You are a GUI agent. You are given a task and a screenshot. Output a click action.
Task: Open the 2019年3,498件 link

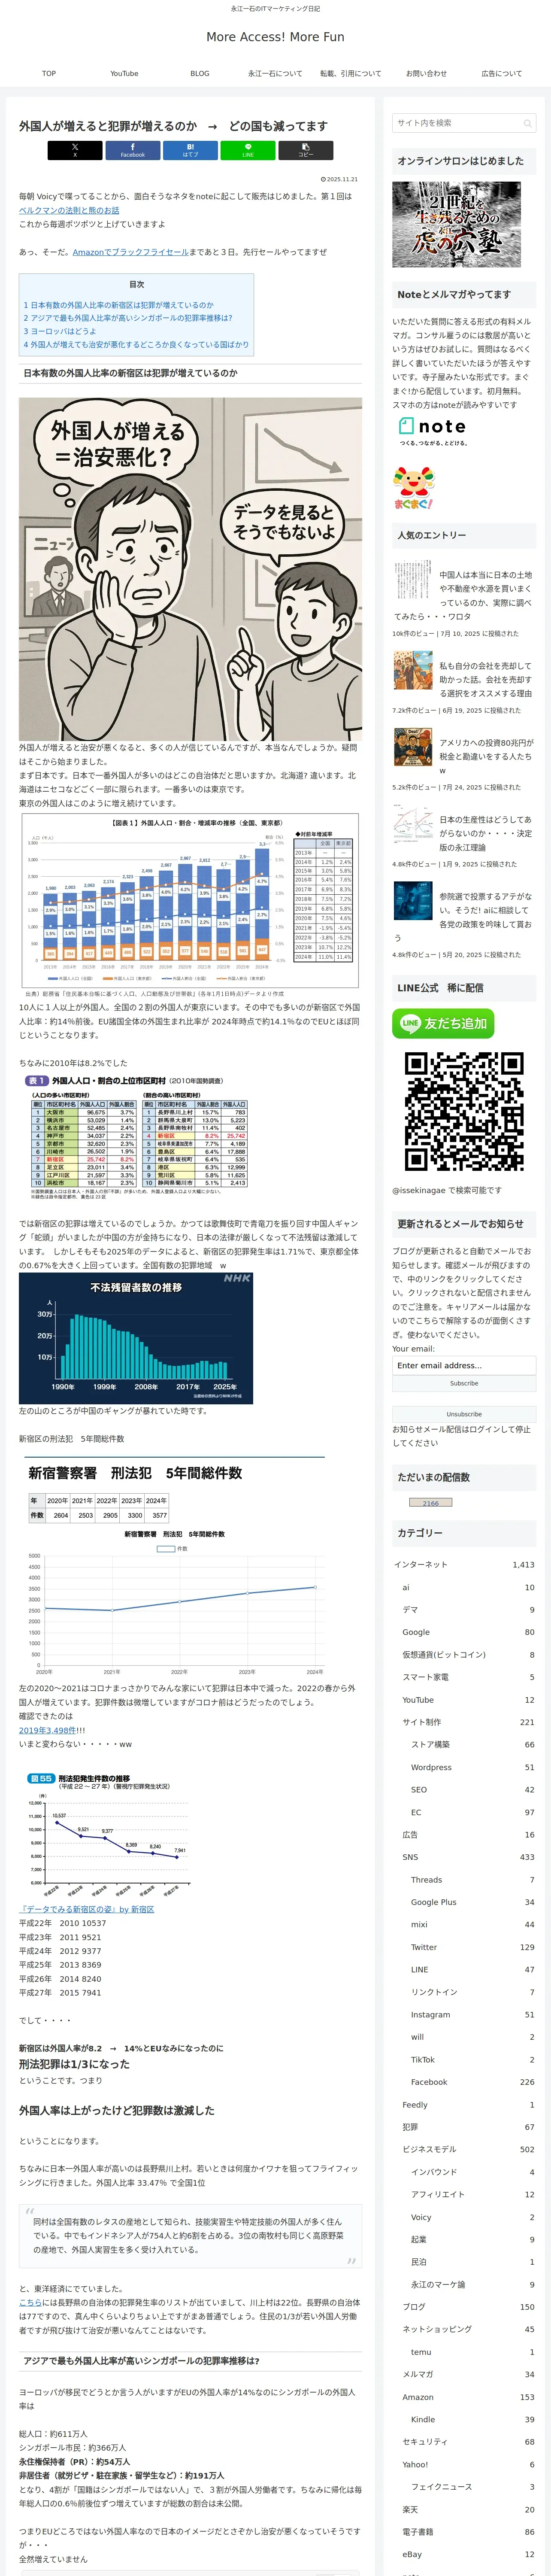click(47, 1730)
